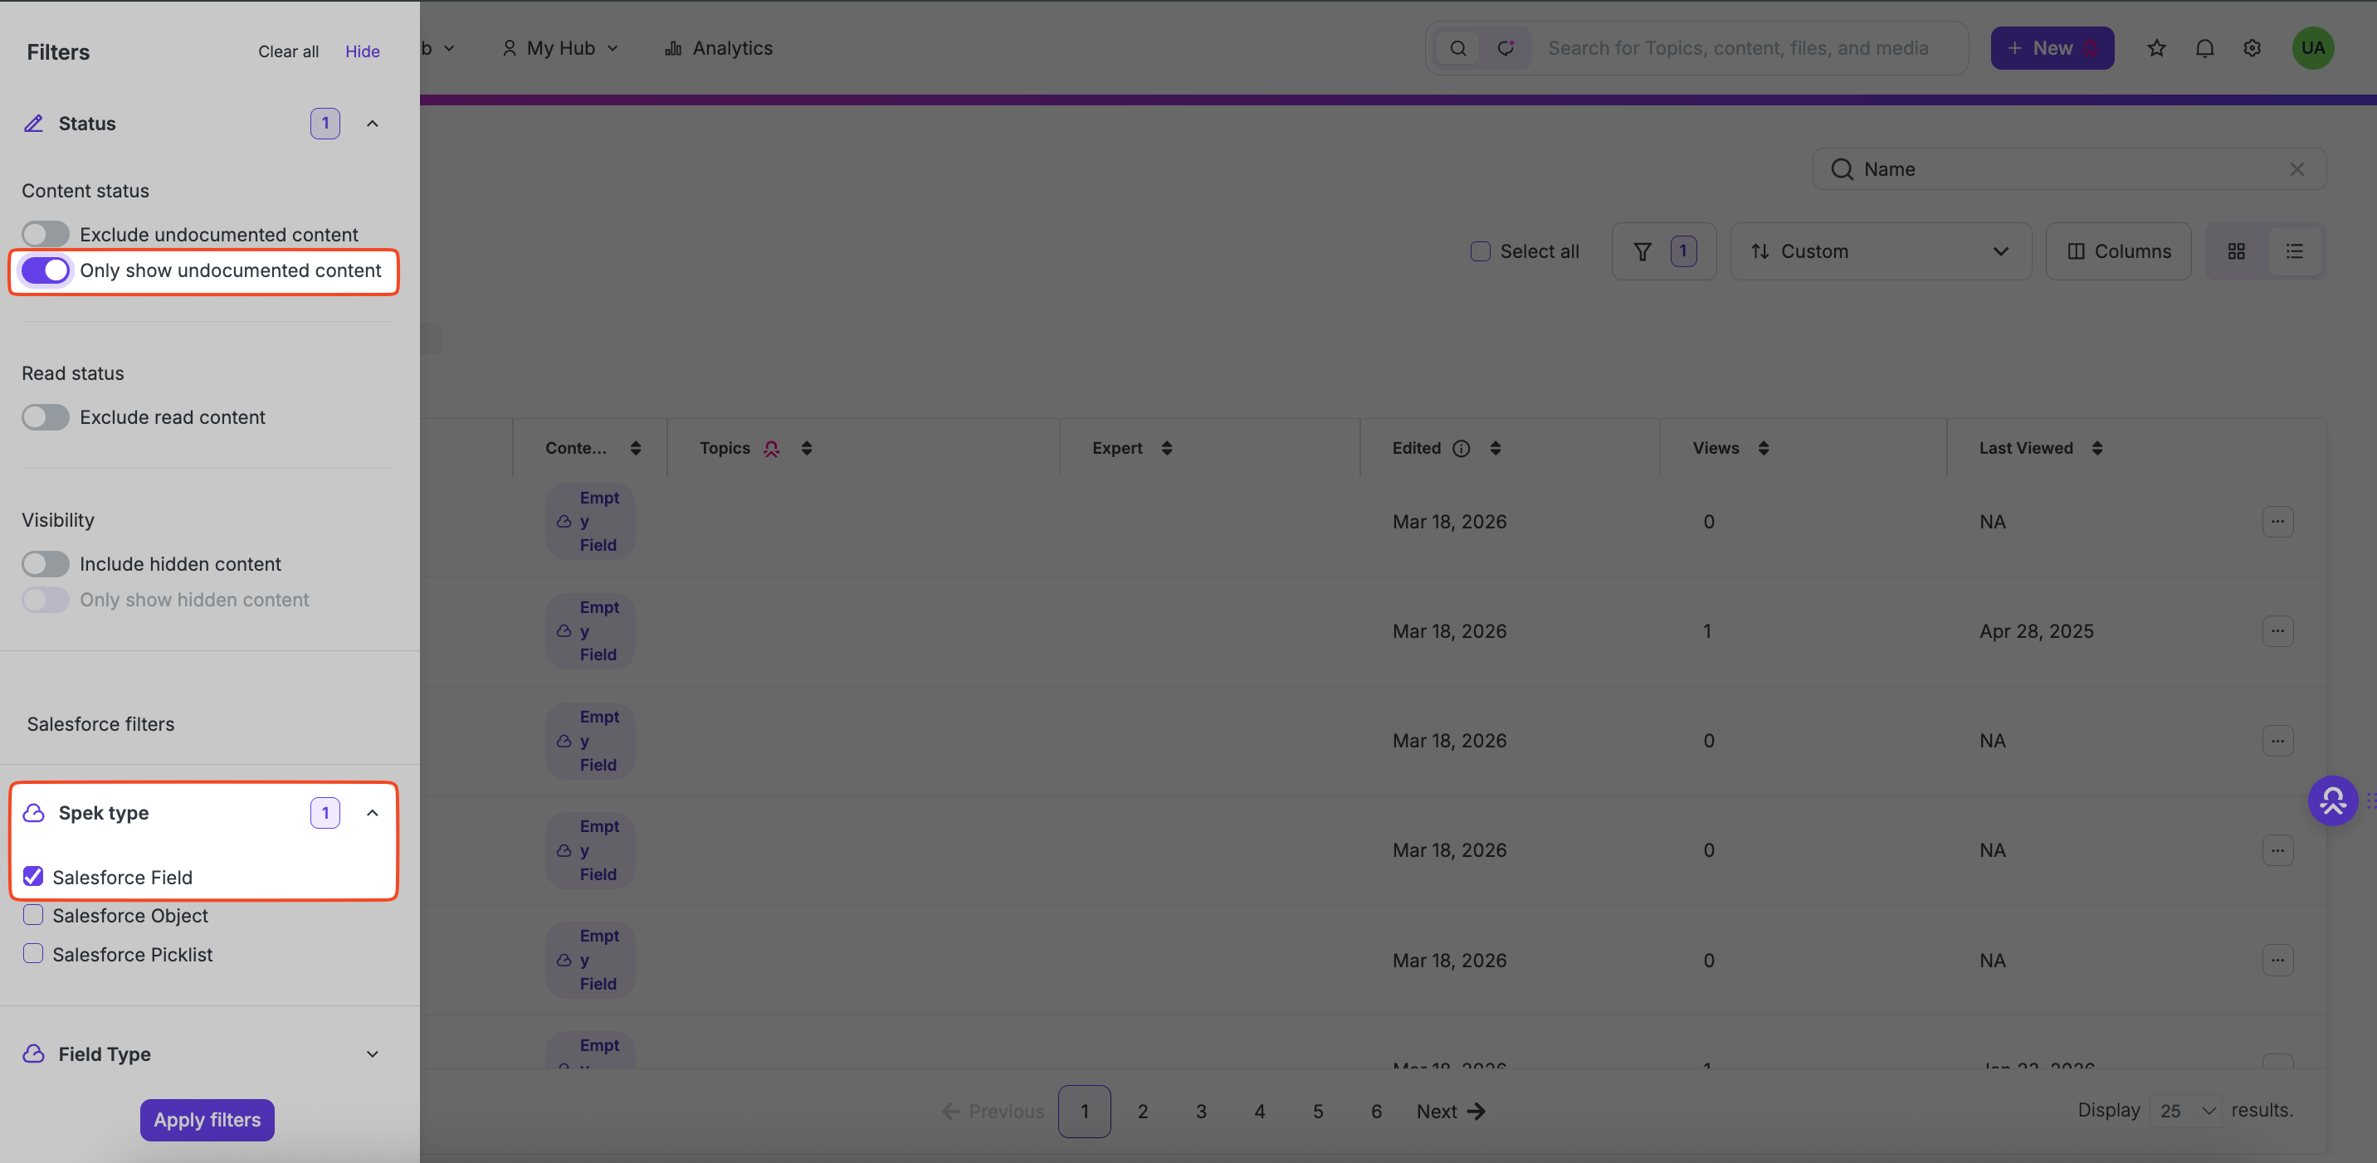The width and height of the screenshot is (2377, 1163).
Task: Toggle Include hidden content
Action: click(x=45, y=563)
